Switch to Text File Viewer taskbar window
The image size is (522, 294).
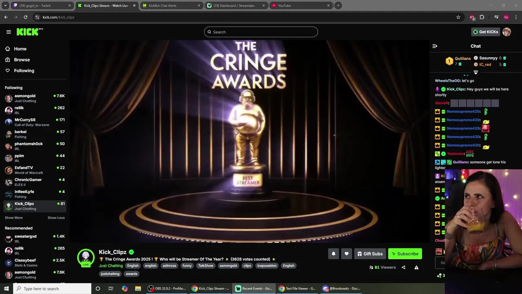click(x=297, y=289)
